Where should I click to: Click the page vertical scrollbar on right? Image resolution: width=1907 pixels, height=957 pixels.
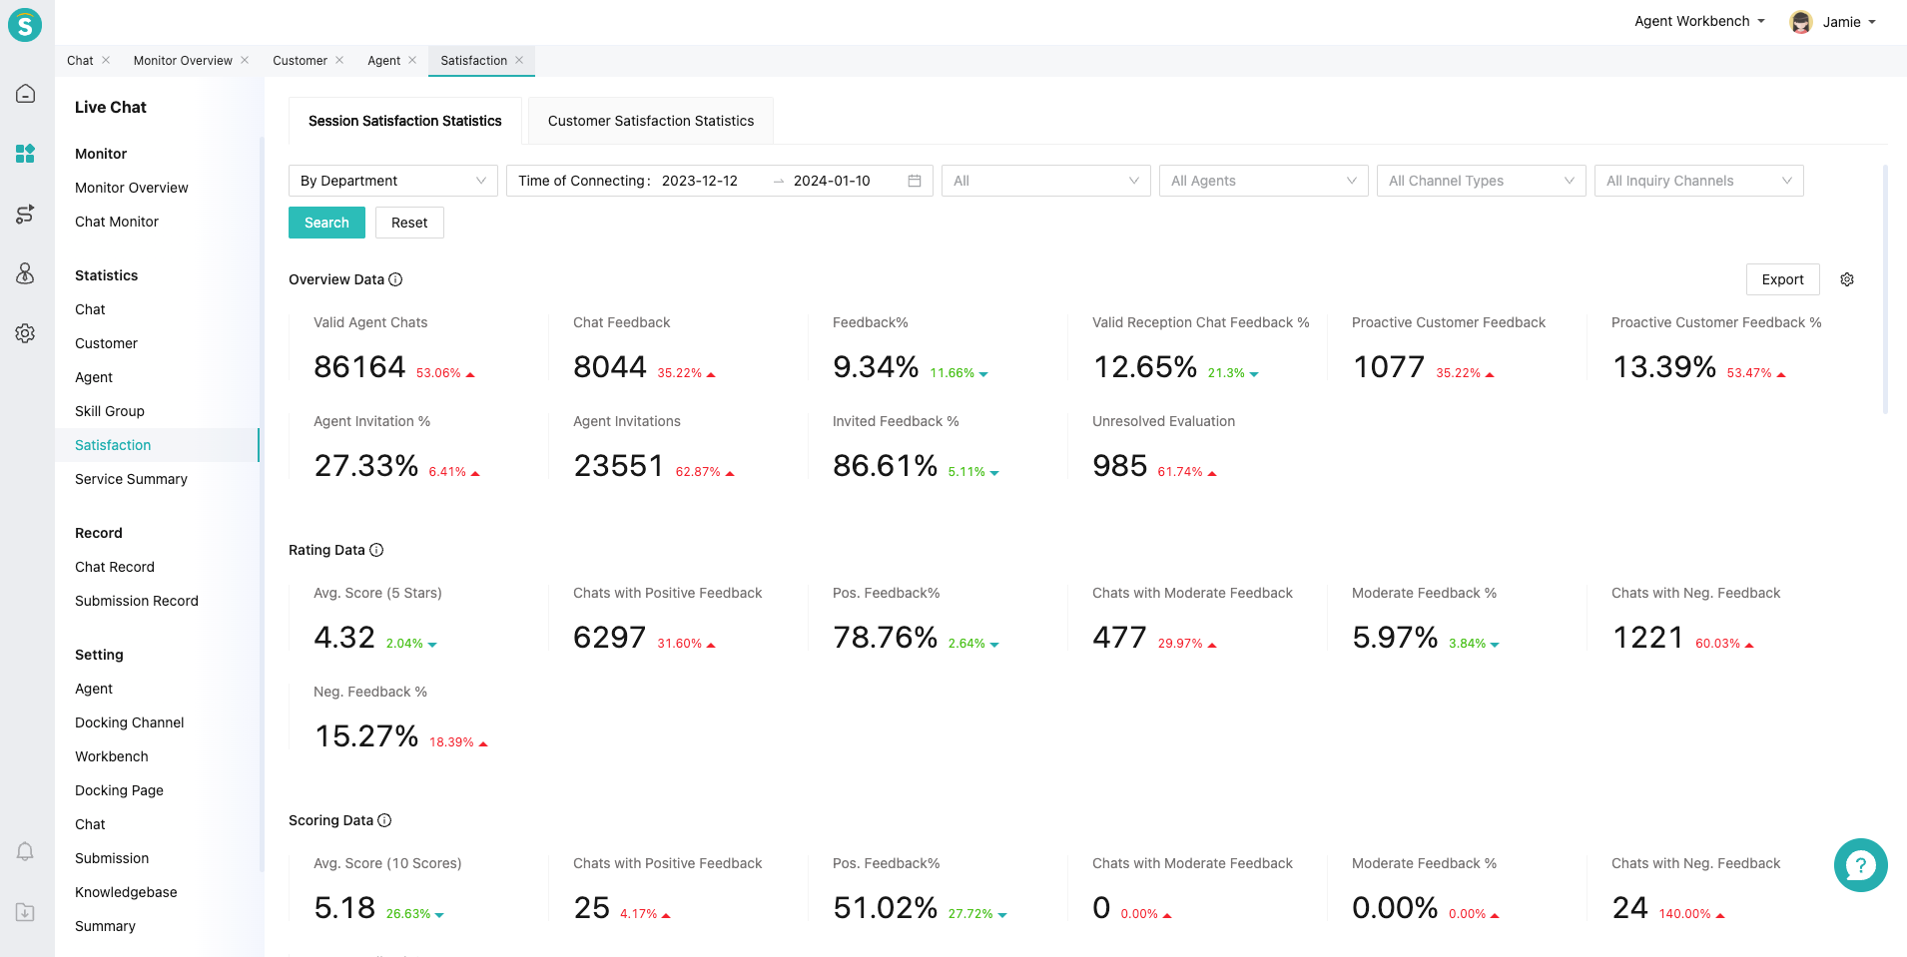point(1885,289)
